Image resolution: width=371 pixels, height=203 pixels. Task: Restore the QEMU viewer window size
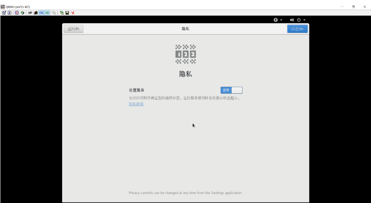coord(353,7)
